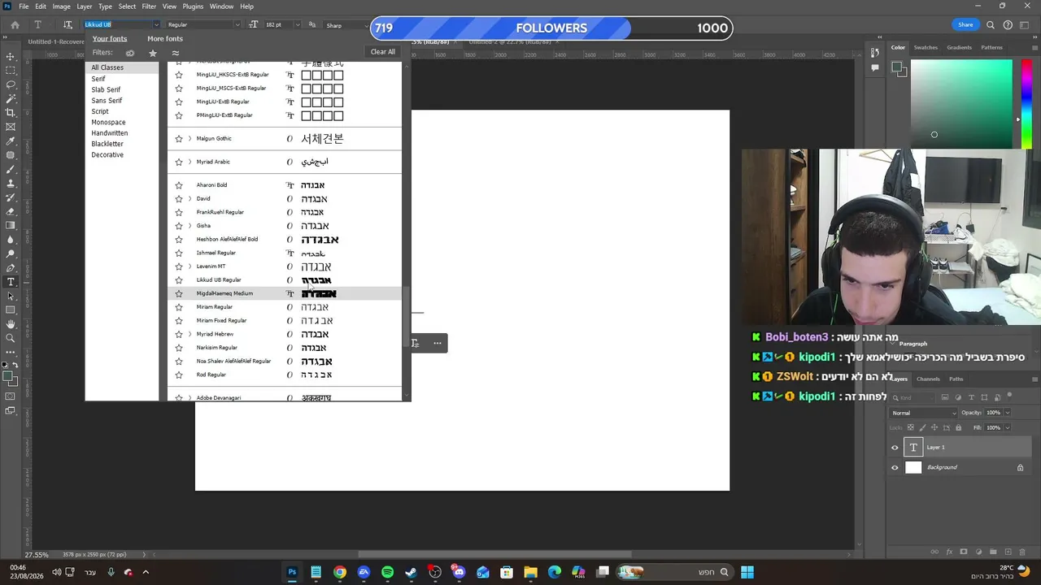Favorite the Malgun Gothic font star

point(179,139)
